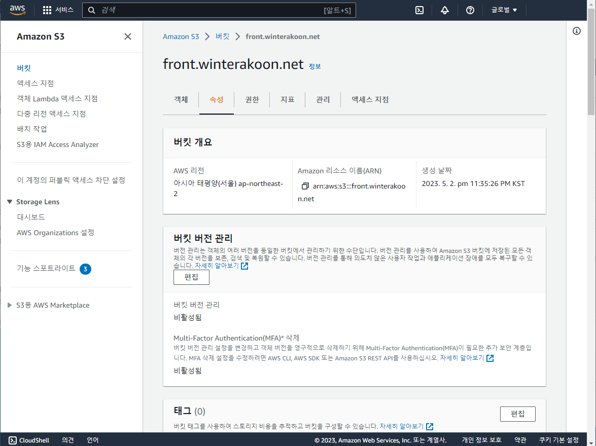Go to 버킷 breadcrumb link

222,36
